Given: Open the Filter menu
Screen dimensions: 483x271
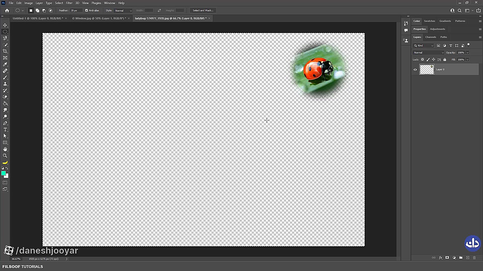Looking at the screenshot, I should tap(69, 3).
